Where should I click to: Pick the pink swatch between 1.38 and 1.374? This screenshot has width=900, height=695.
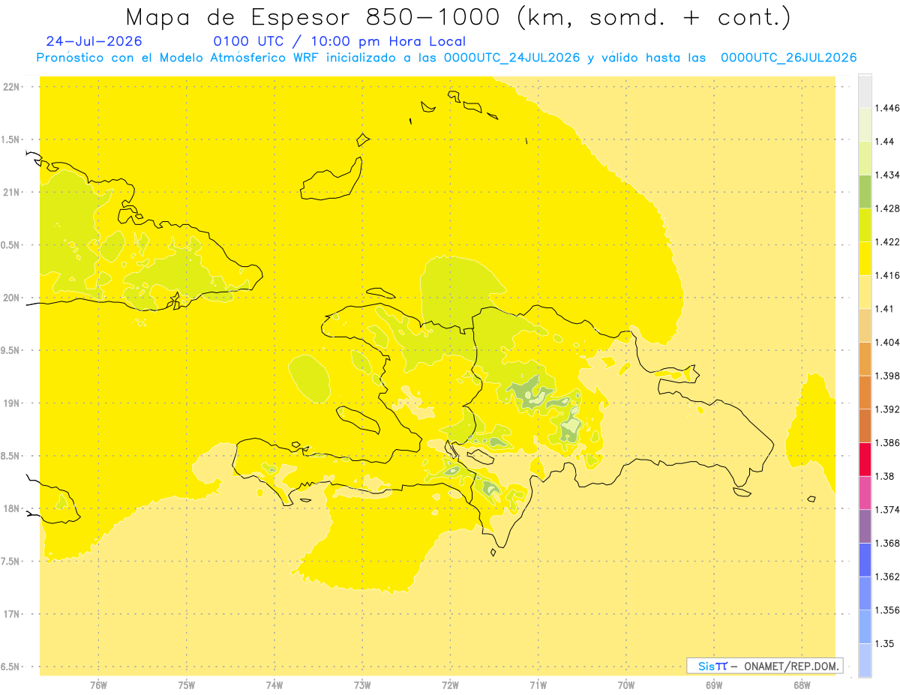click(865, 493)
